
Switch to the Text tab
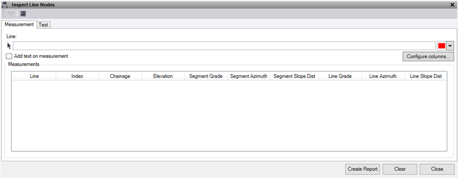(43, 25)
